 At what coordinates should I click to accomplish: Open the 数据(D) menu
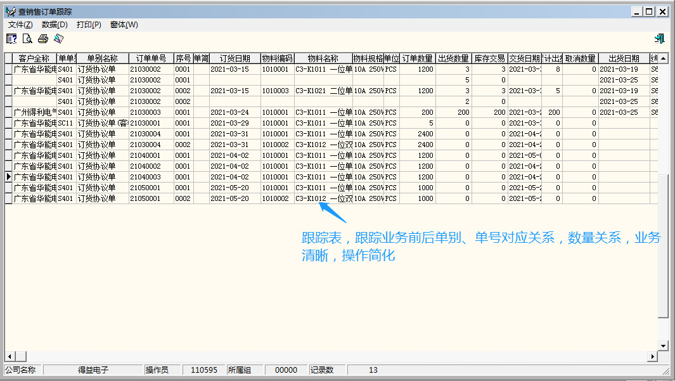point(55,25)
